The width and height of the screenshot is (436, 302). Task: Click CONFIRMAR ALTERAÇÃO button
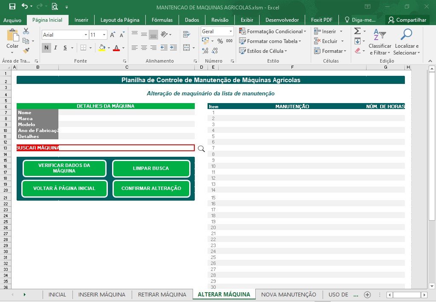tap(151, 188)
